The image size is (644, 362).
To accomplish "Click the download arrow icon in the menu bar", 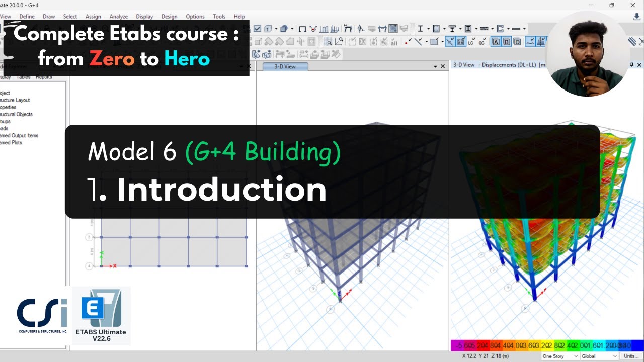I will [636, 16].
